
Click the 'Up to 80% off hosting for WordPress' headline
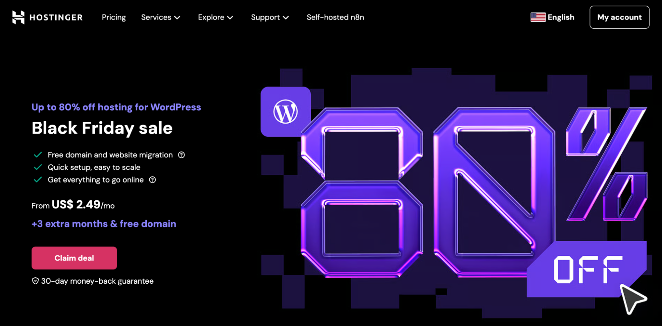click(116, 107)
